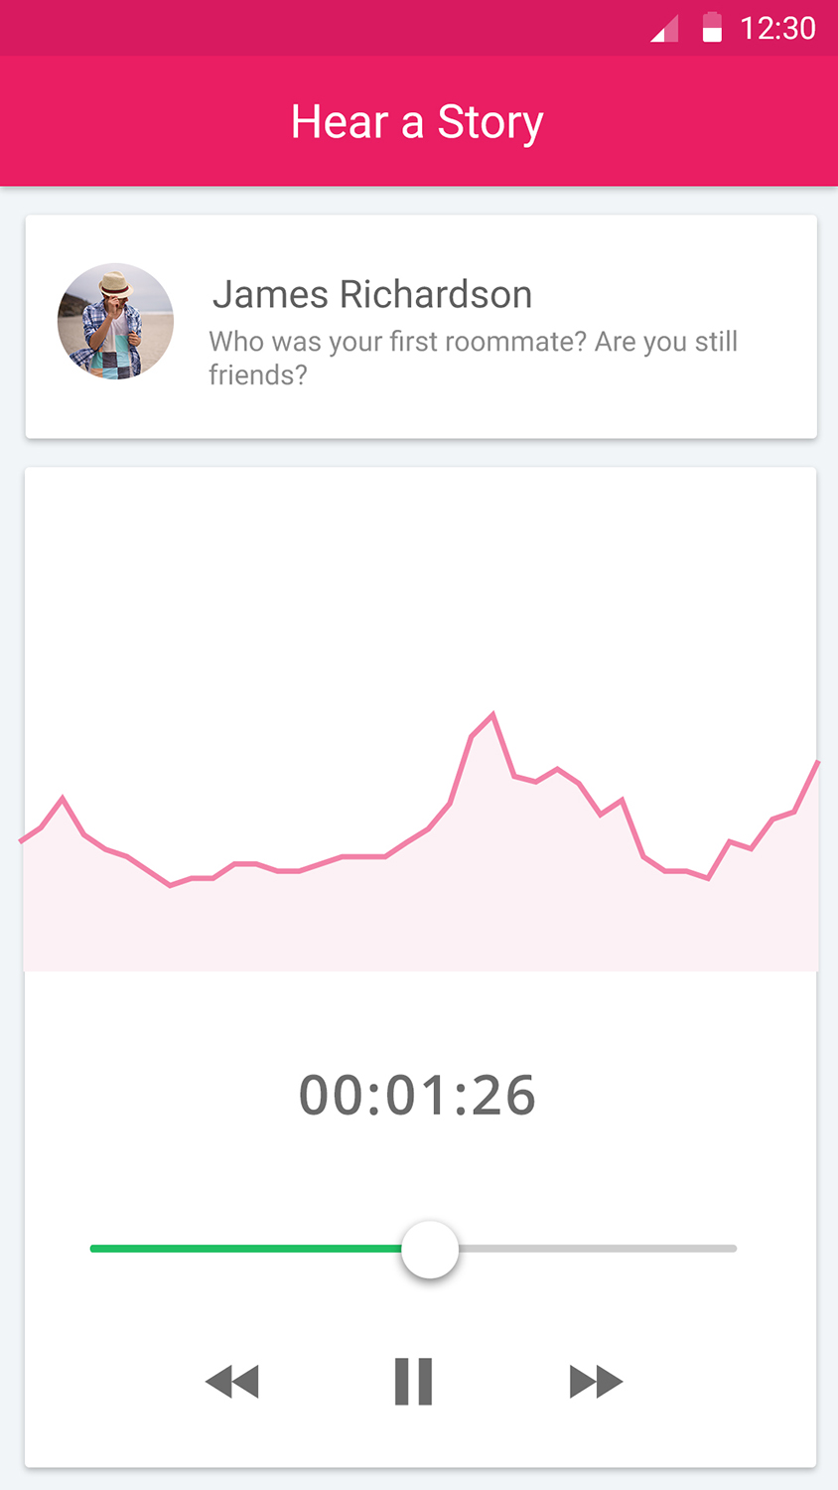This screenshot has height=1490, width=838.
Task: Click the Hear a Story title
Action: 417,122
